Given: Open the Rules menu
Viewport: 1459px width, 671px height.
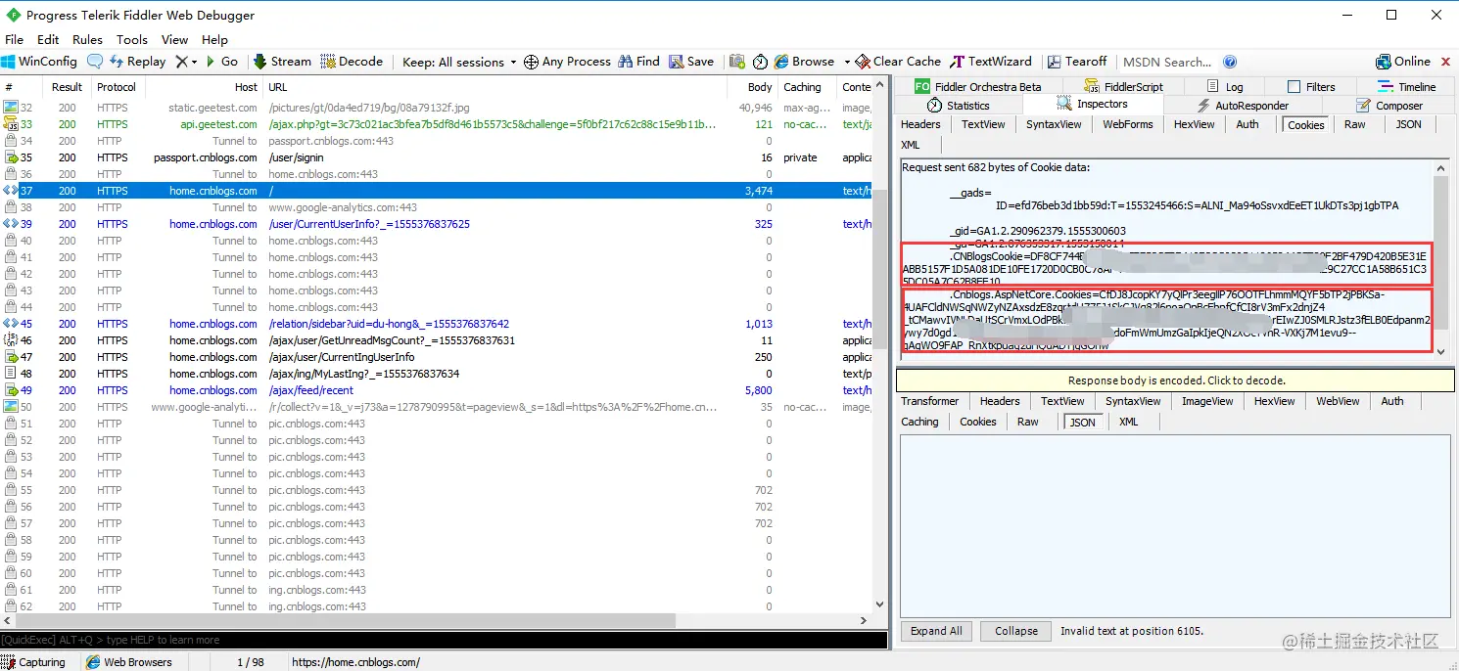Looking at the screenshot, I should 87,40.
